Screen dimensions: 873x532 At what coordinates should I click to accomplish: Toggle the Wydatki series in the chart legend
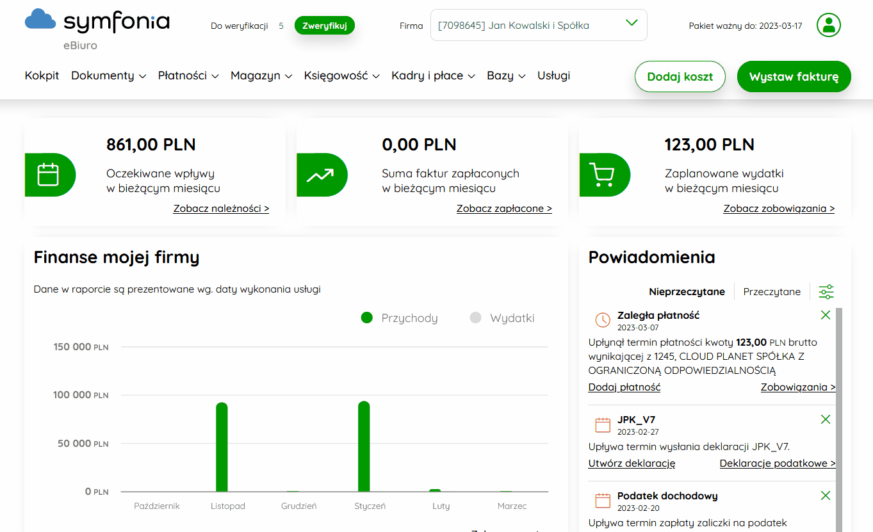click(502, 318)
